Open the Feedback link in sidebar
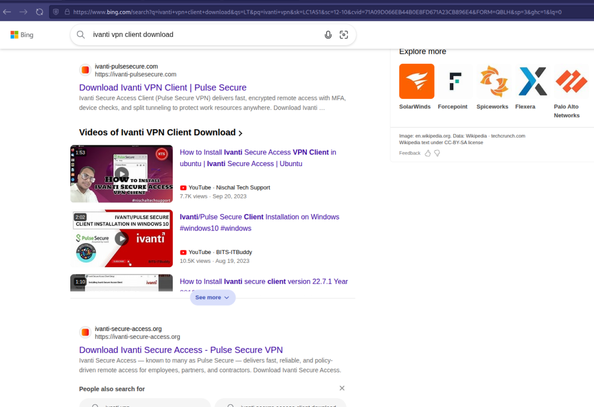This screenshot has height=407, width=594. point(410,153)
